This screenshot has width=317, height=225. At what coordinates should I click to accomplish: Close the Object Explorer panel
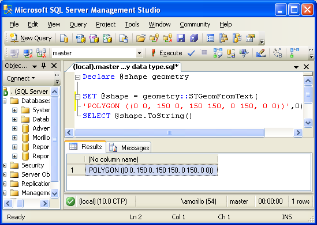[x=54, y=66]
